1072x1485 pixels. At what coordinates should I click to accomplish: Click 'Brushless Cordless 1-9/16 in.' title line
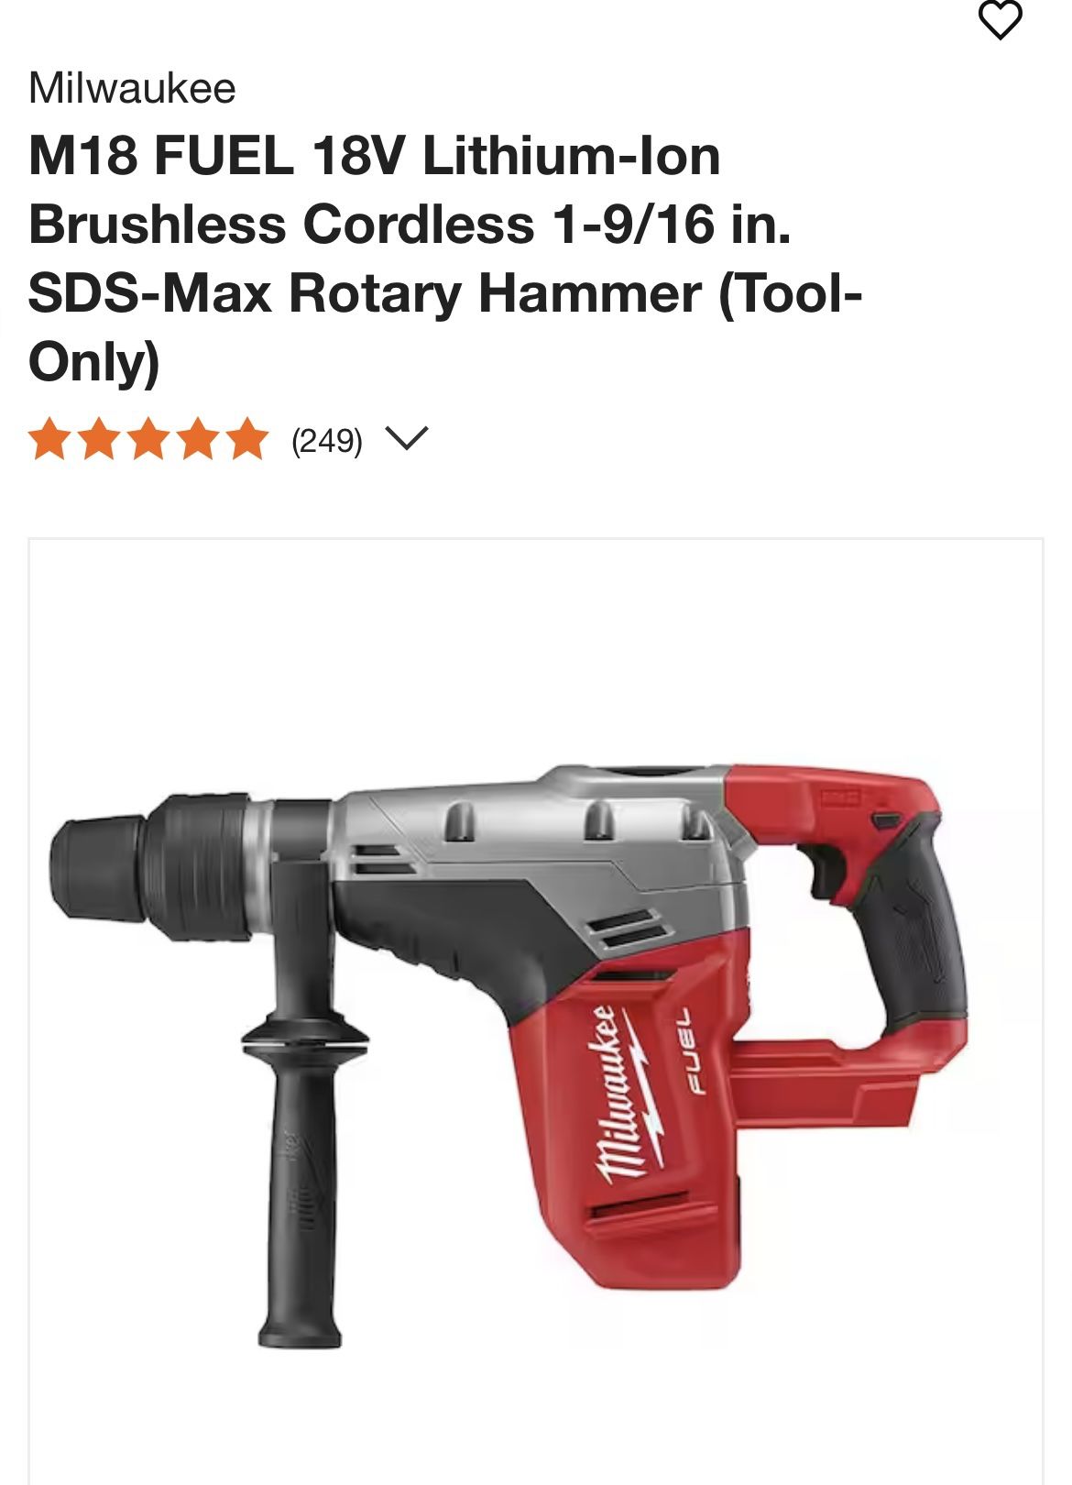tap(410, 225)
